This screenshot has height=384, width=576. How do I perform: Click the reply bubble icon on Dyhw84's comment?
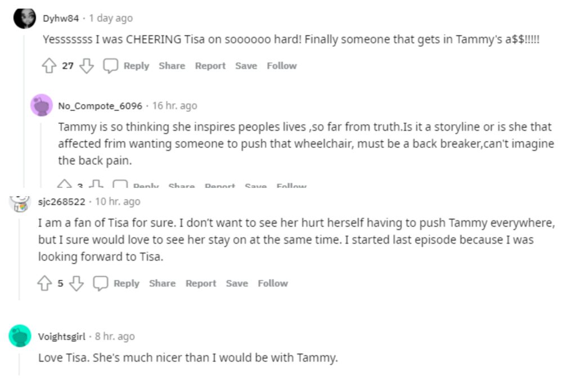click(111, 66)
